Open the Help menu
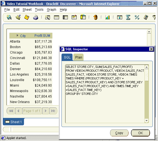 (x=63, y=10)
